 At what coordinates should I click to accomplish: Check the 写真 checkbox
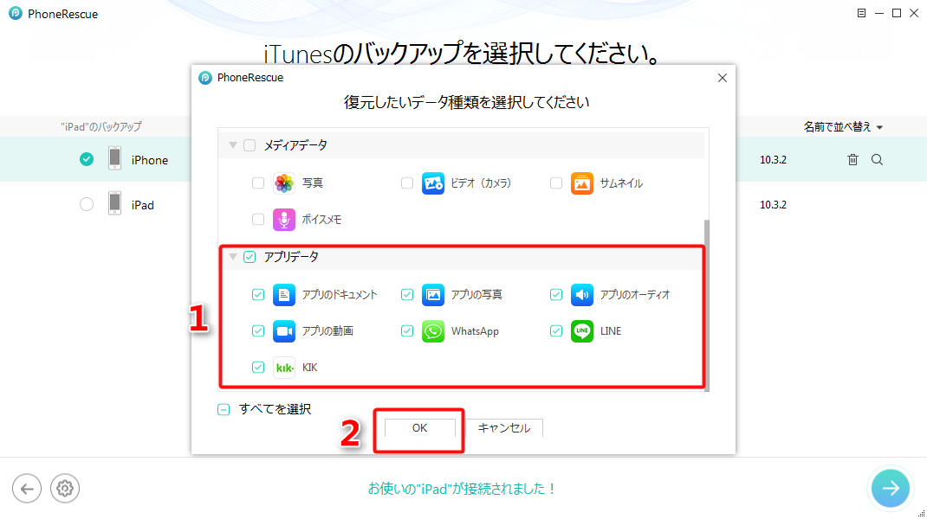(x=258, y=183)
